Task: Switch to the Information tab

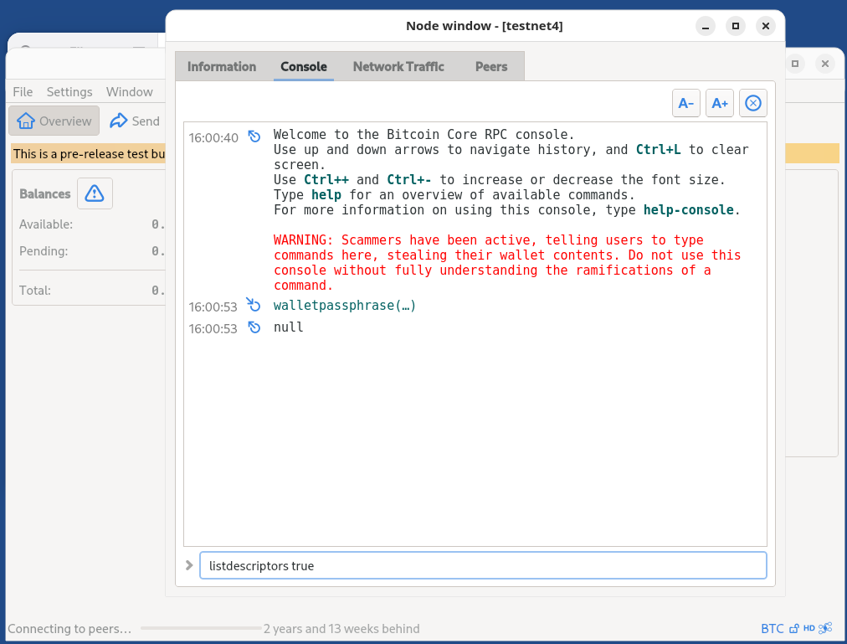Action: pyautogui.click(x=222, y=66)
